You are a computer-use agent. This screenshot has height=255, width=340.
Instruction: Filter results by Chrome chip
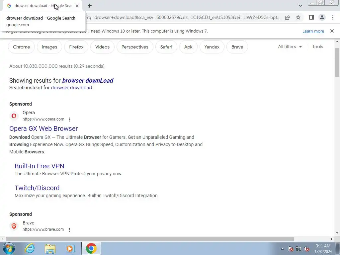click(22, 47)
